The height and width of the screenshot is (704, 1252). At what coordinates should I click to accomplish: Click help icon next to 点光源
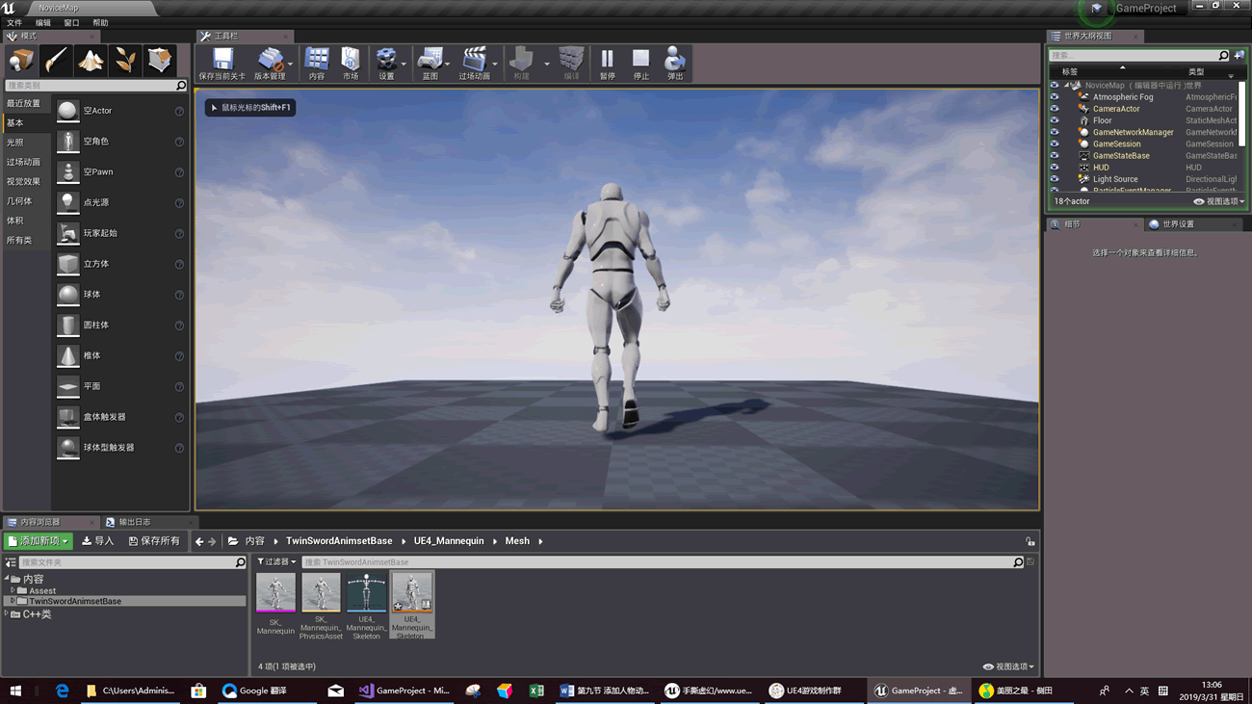point(179,203)
